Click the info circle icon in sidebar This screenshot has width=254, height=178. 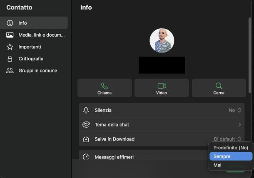10,23
